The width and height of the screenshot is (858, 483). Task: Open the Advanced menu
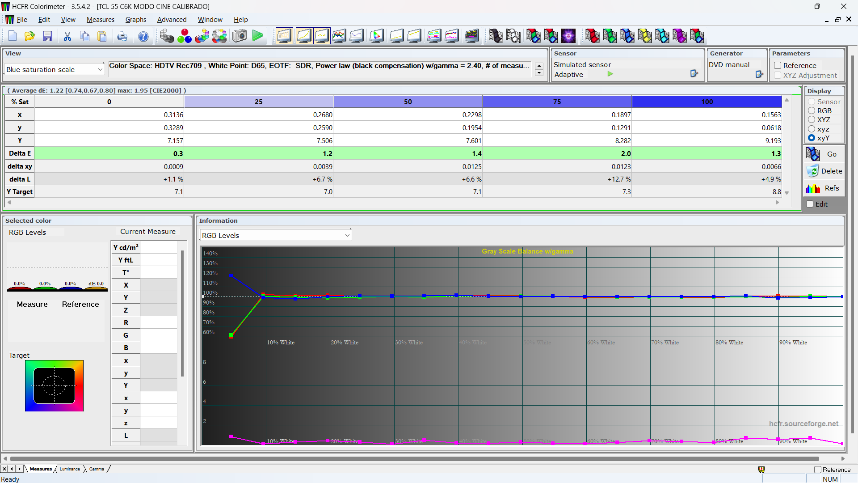[x=172, y=19]
